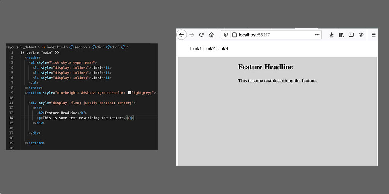Image resolution: width=389 pixels, height=194 pixels.
Task: Open the Downloads arrow icon
Action: pyautogui.click(x=331, y=35)
